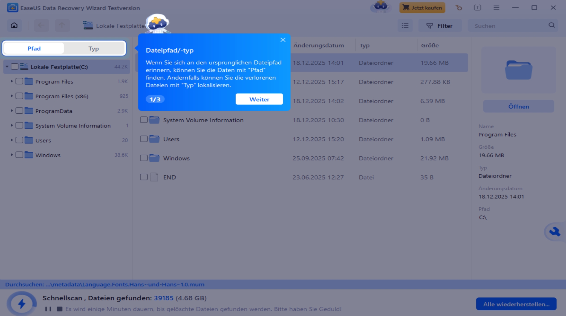Expand the ProgramData tree node
The image size is (566, 316).
(12, 111)
